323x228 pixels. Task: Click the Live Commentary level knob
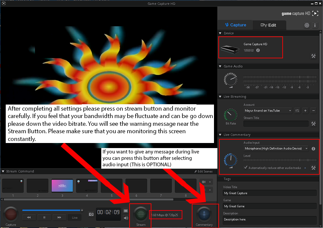tap(231, 160)
